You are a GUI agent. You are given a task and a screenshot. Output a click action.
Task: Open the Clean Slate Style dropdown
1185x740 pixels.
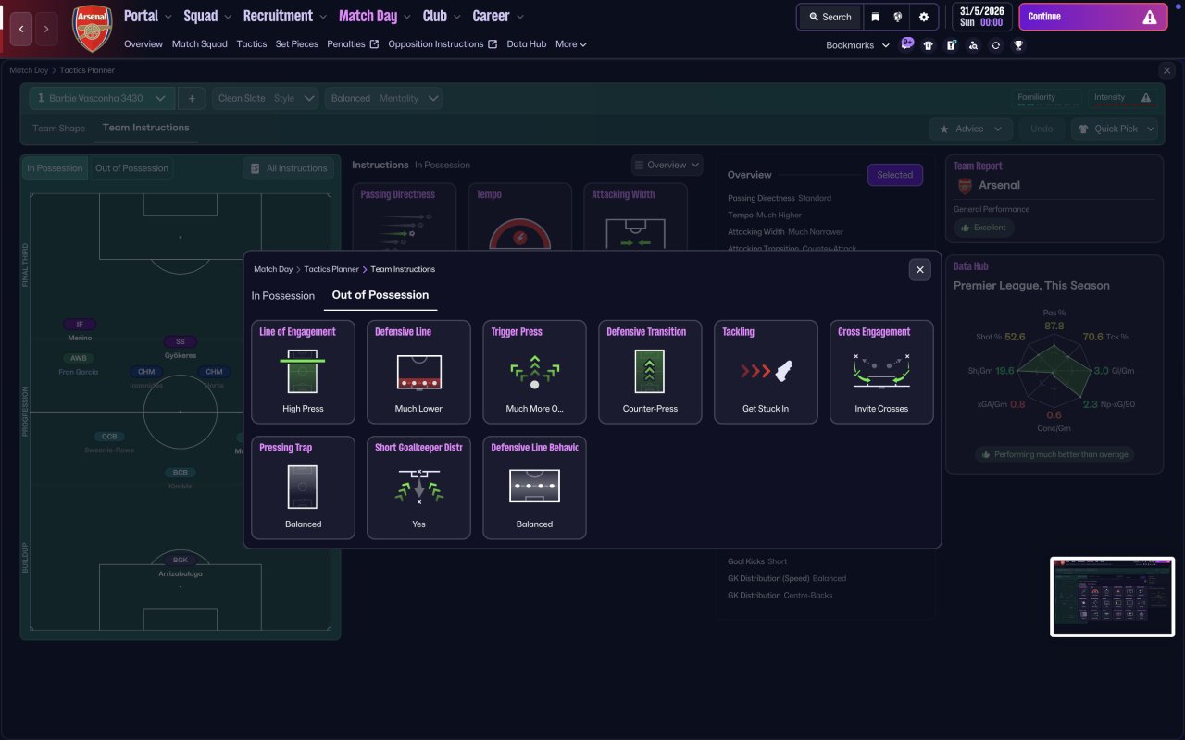pos(266,98)
